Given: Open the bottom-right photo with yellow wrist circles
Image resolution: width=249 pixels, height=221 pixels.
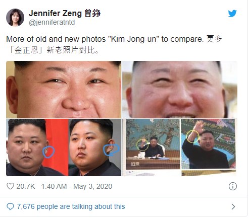Looking at the screenshot, I should tap(180, 148).
